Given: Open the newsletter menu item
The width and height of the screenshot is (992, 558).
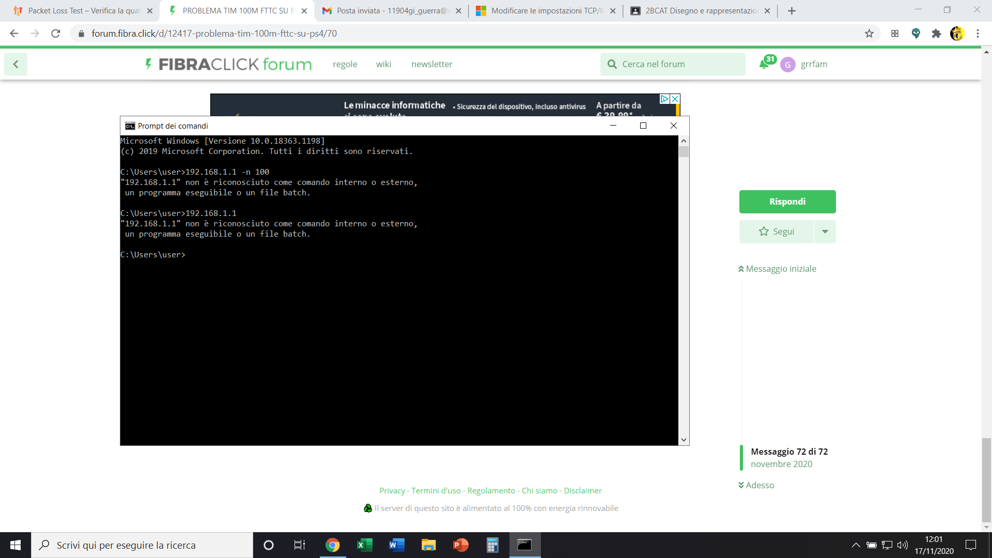Looking at the screenshot, I should click(431, 64).
